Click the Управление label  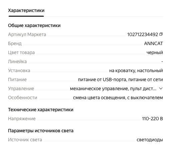[21, 89]
